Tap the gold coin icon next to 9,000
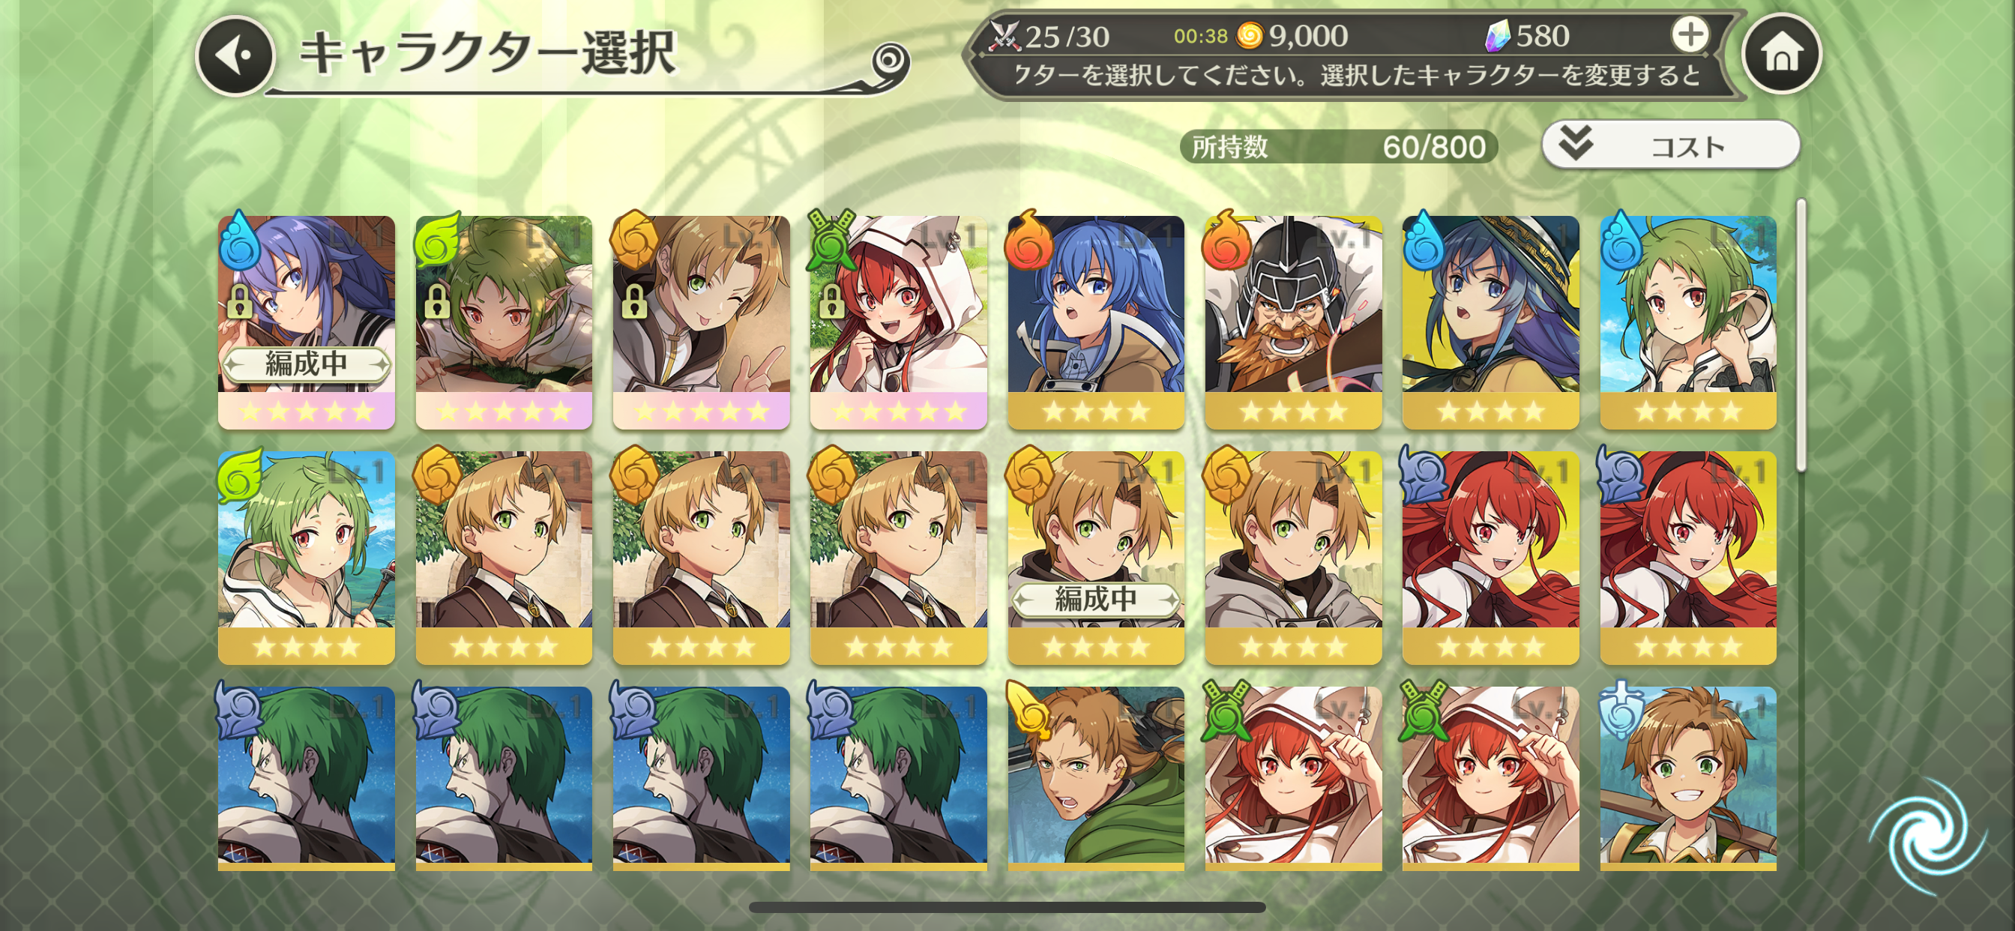 pyautogui.click(x=1249, y=35)
